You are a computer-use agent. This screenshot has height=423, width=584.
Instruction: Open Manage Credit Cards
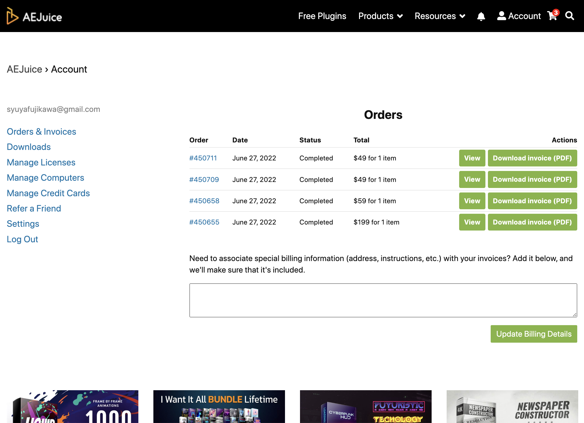click(48, 193)
